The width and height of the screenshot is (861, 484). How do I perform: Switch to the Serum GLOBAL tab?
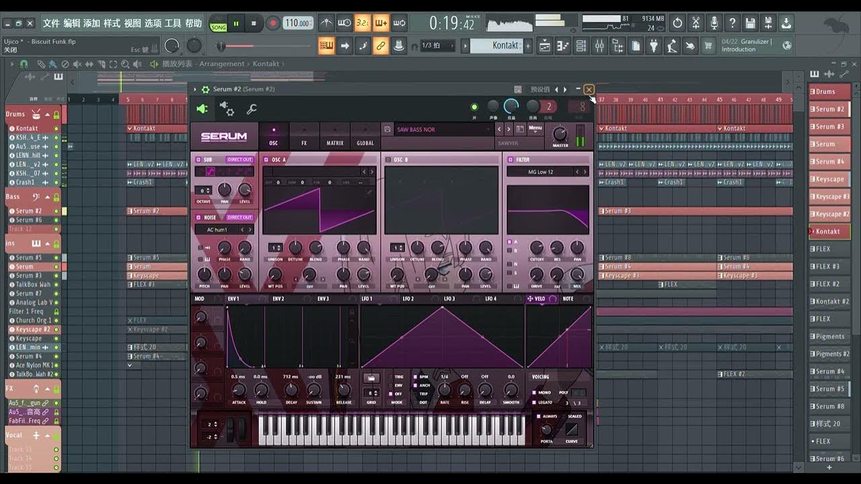point(365,136)
